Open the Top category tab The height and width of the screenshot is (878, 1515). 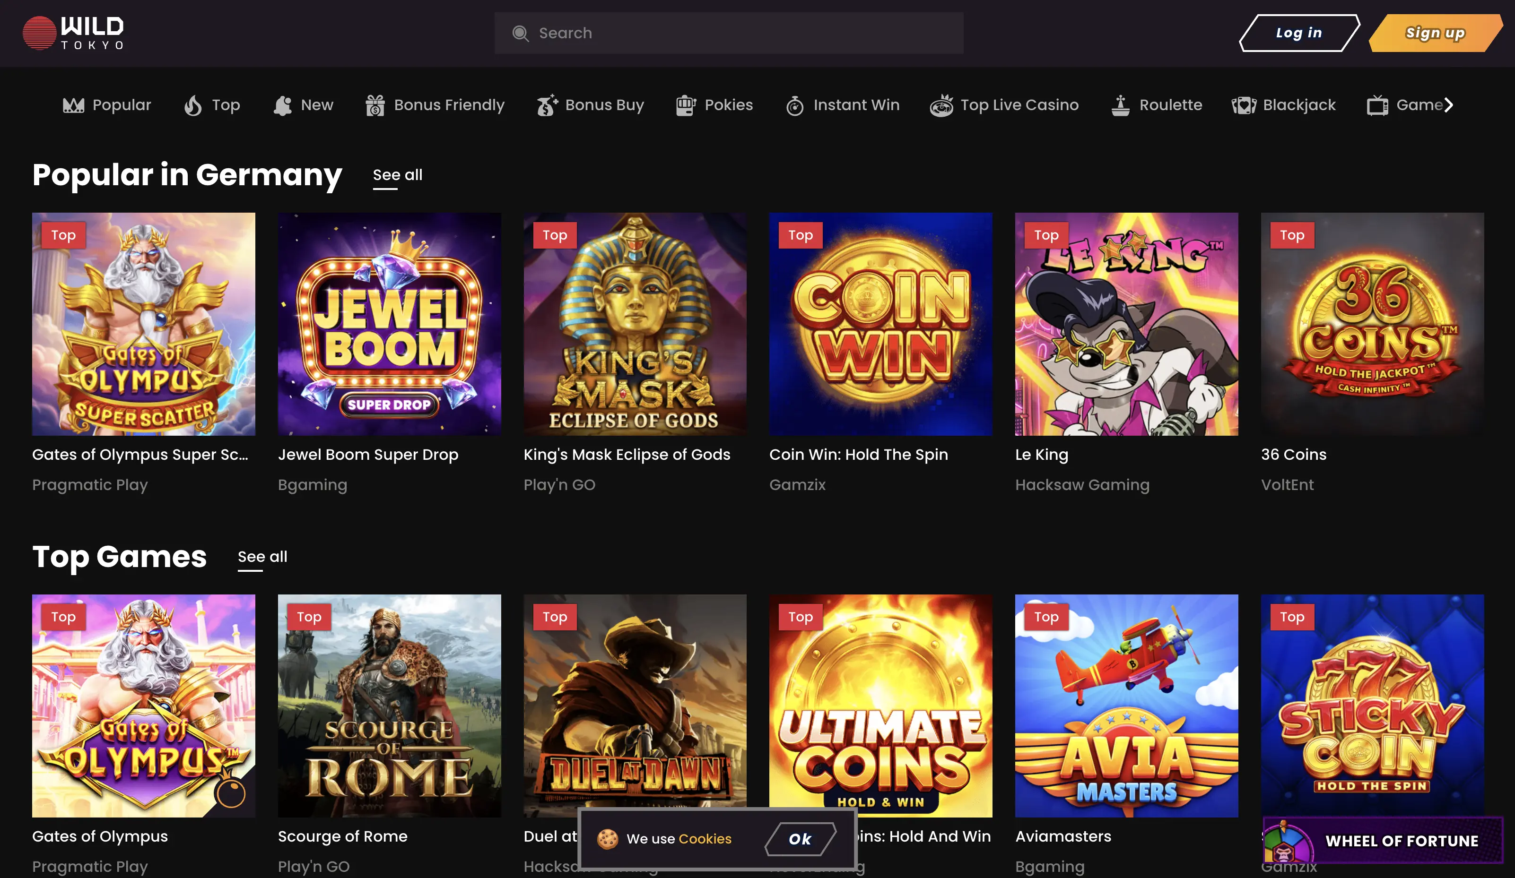(x=212, y=105)
